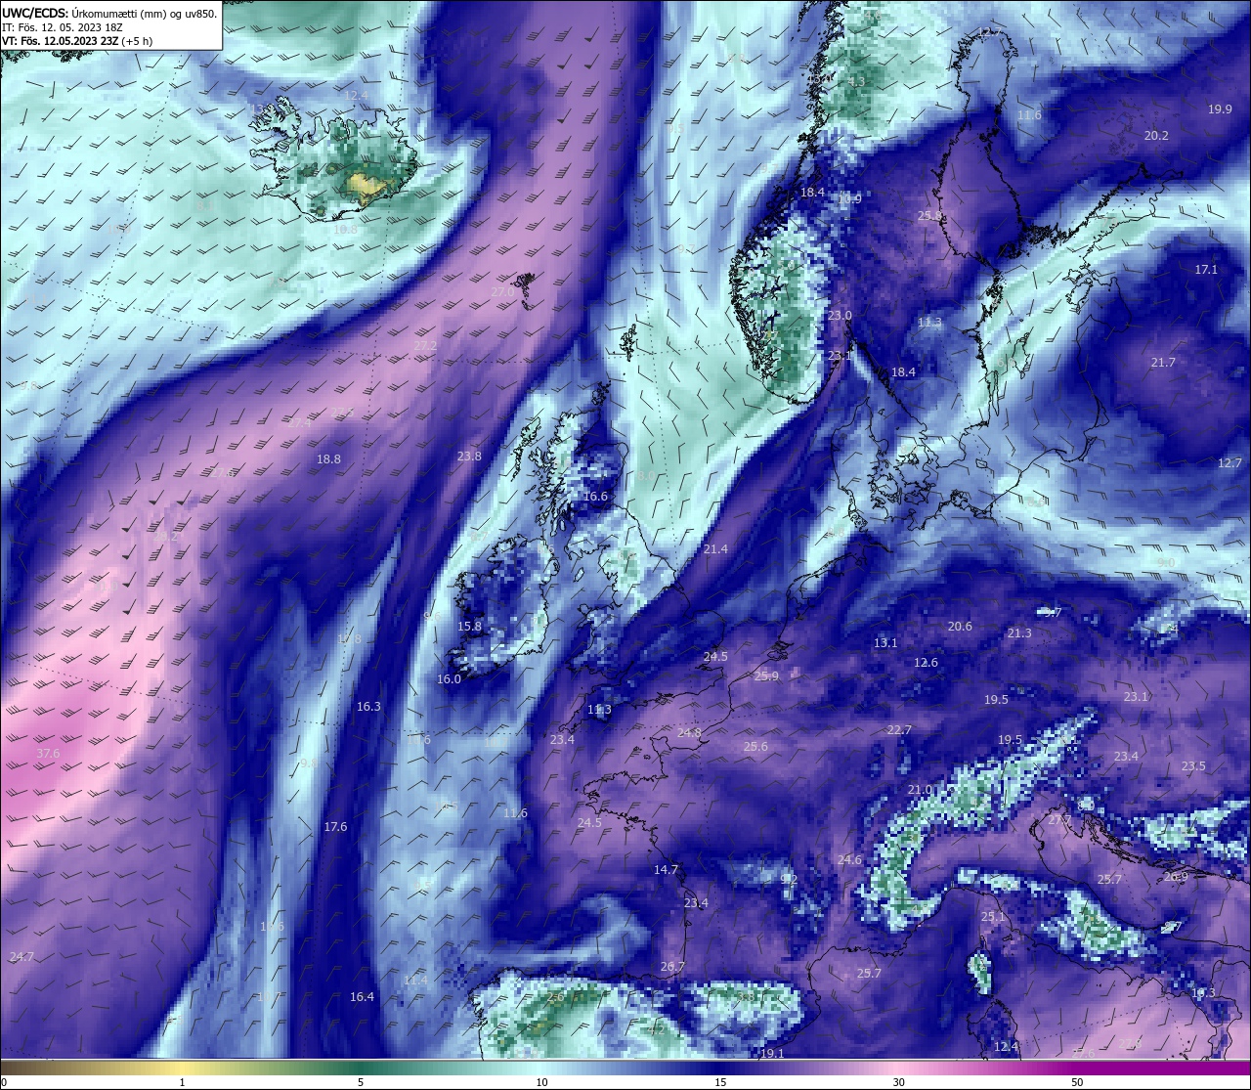The width and height of the screenshot is (1251, 1090).
Task: Click the 27.0 value label
Action: click(x=502, y=291)
